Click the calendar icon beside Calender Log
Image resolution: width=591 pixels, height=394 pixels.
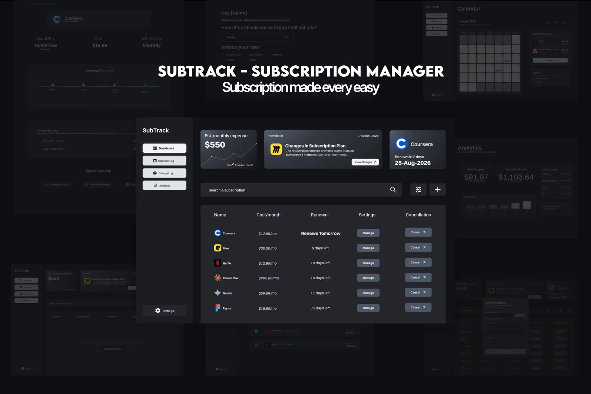[155, 161]
